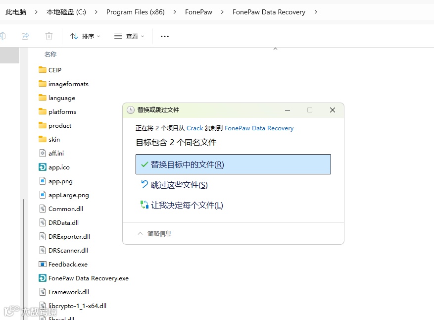Open the more options ellipsis menu

(x=165, y=36)
